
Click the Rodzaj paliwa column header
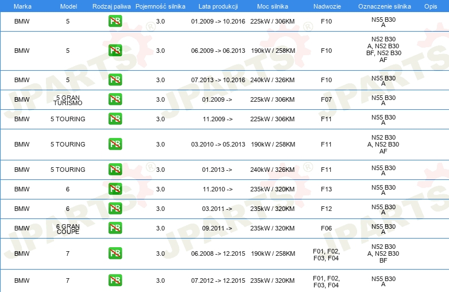(111, 6)
